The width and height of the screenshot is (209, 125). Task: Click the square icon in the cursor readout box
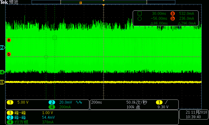(x=140, y=14)
